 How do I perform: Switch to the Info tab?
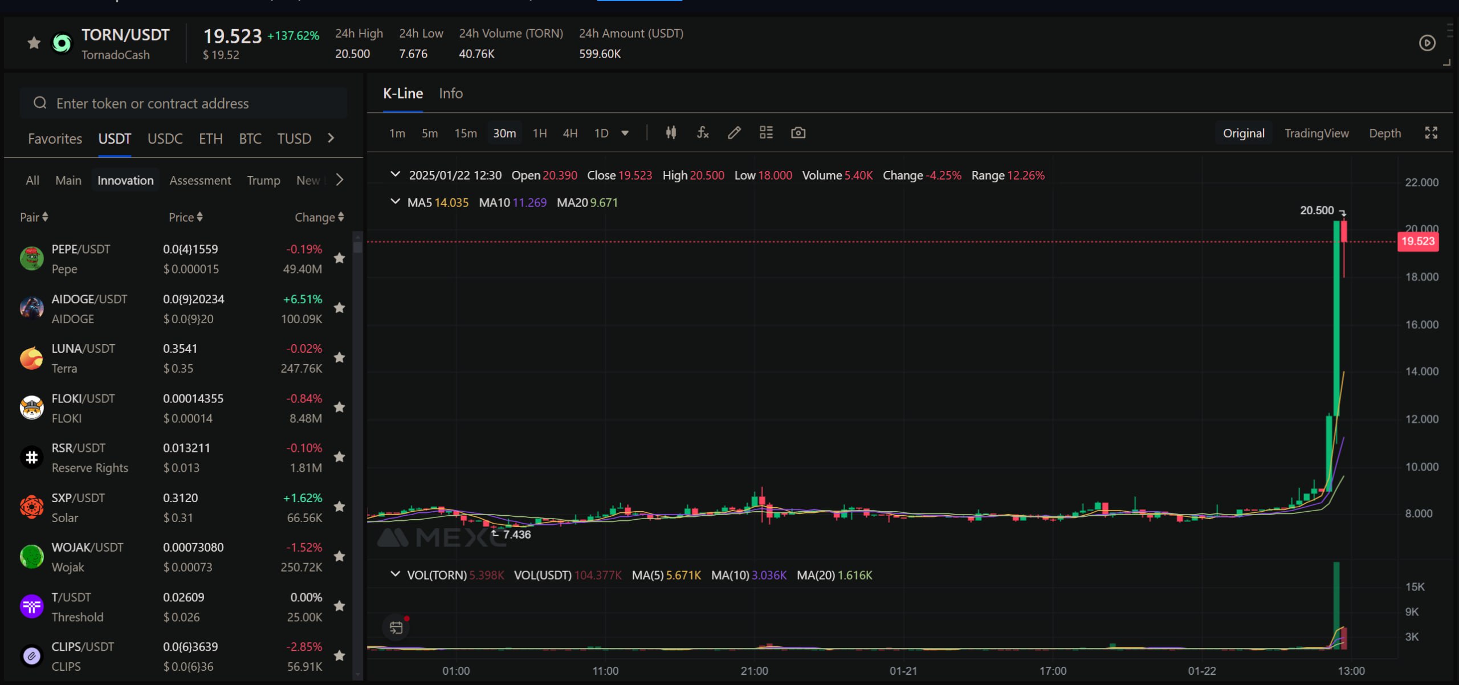click(x=451, y=93)
